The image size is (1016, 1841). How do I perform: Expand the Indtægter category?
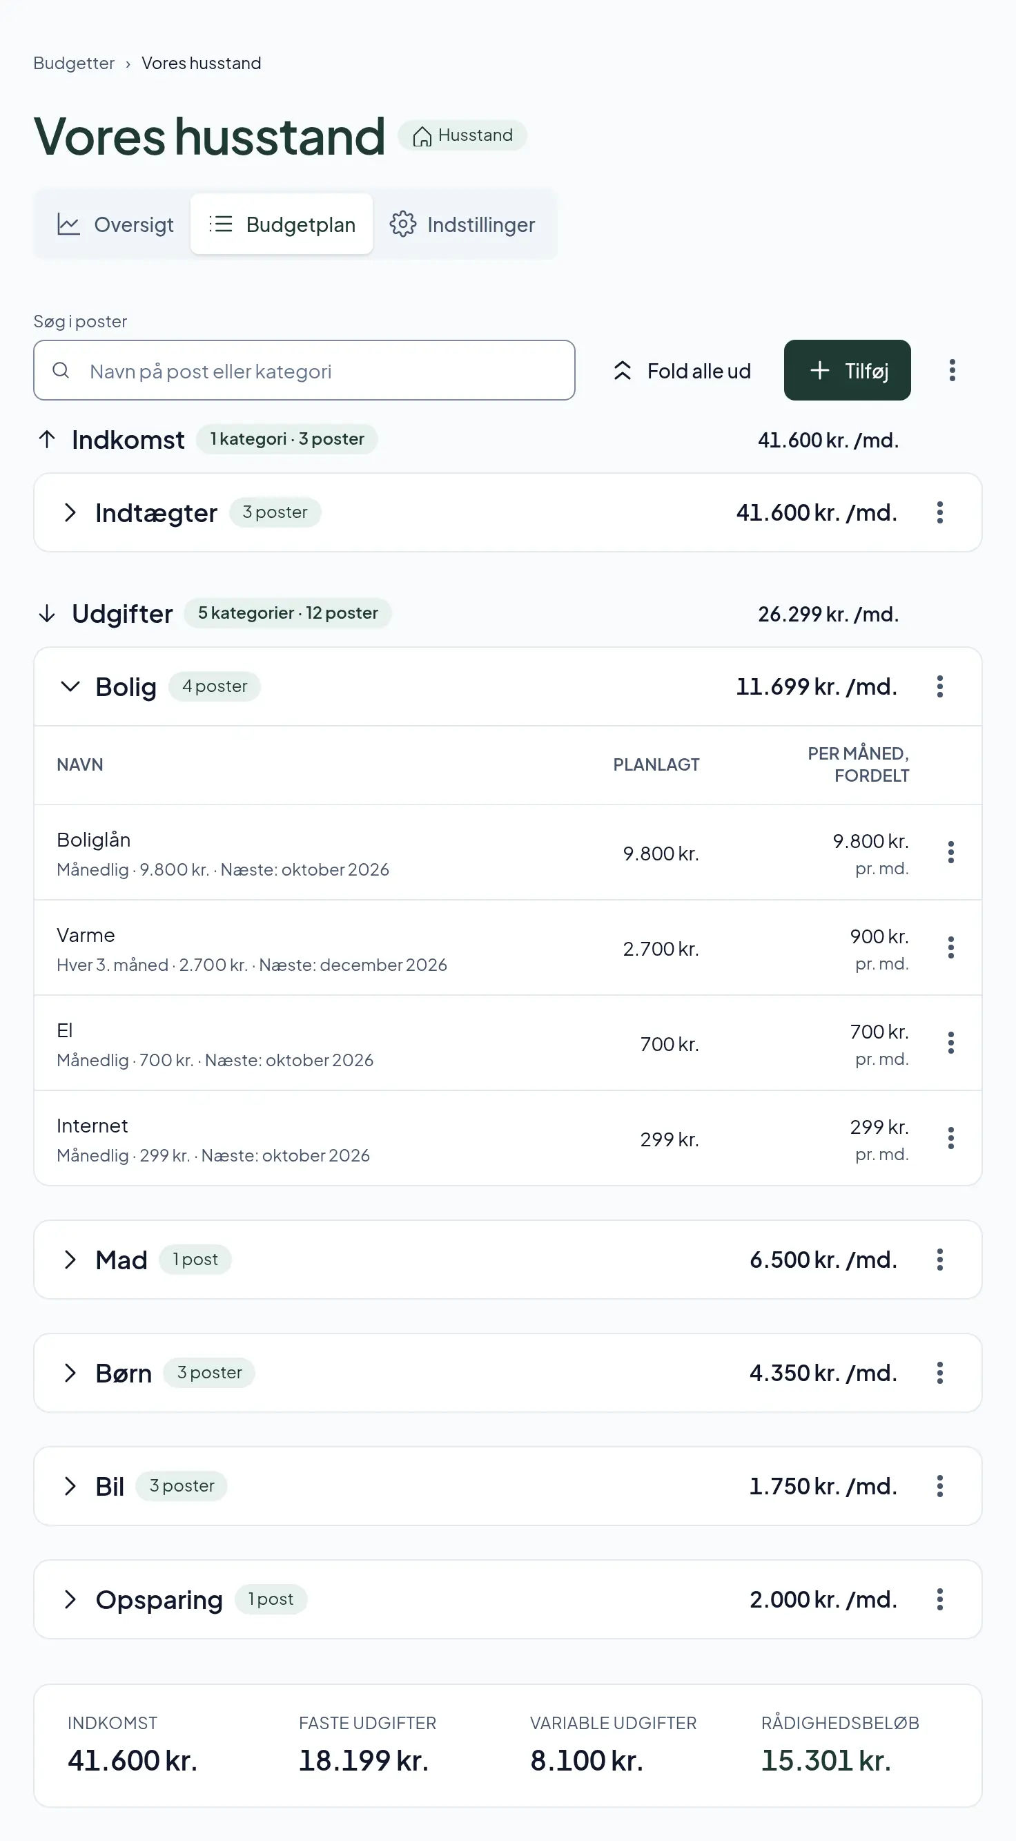[70, 512]
